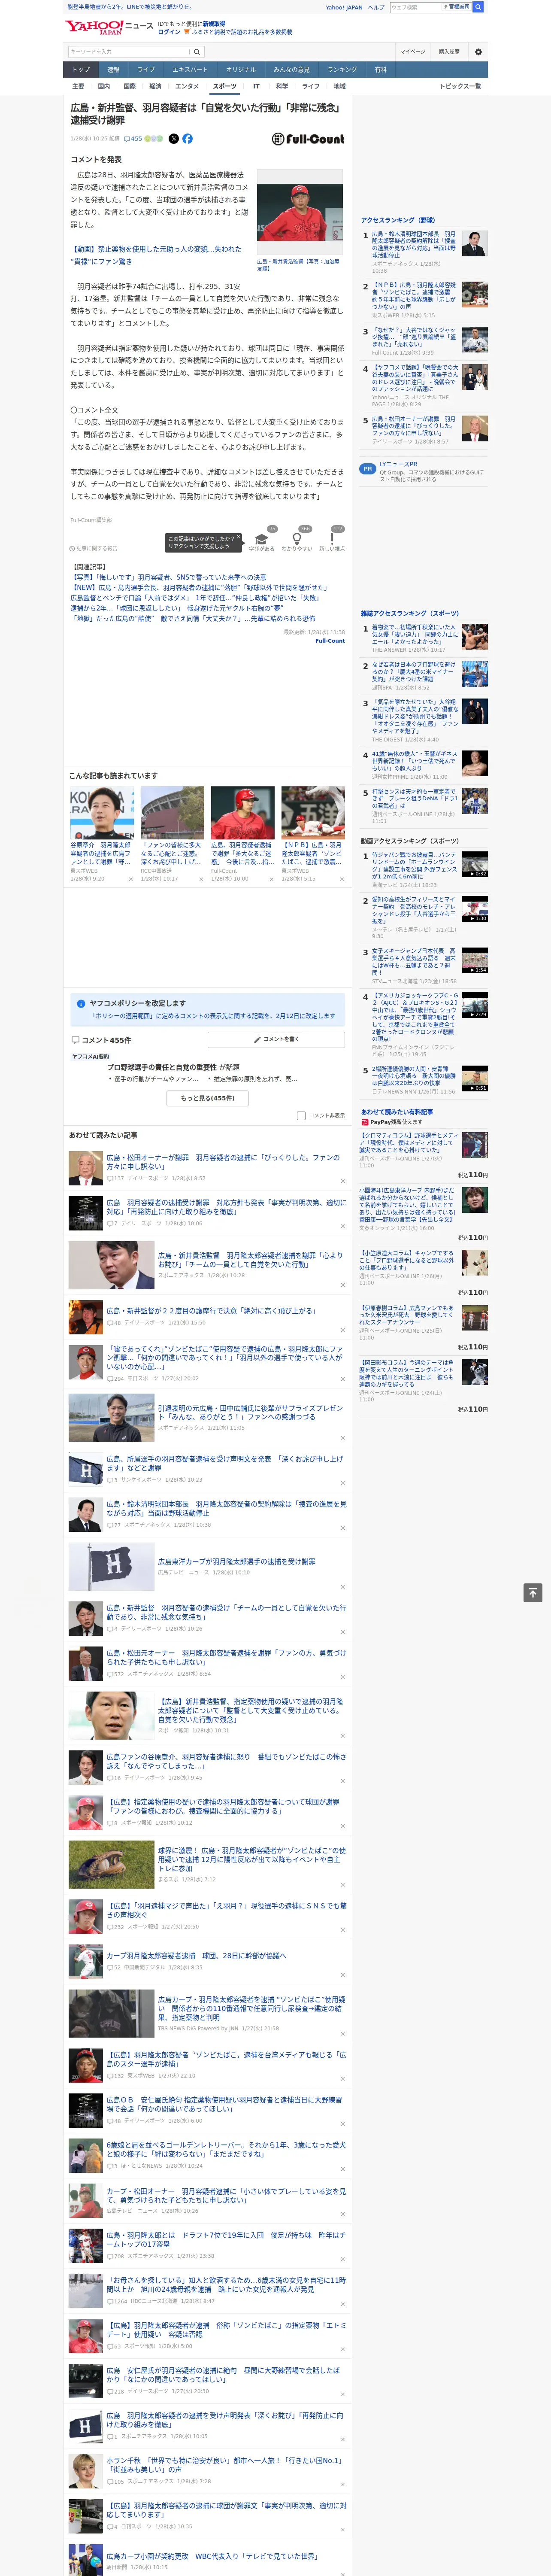Open トピックス一覧 link
Viewport: 551px width, 2576px height.
[x=460, y=86]
